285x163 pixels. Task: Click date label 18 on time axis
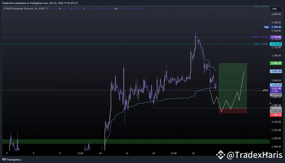[x=154, y=153]
